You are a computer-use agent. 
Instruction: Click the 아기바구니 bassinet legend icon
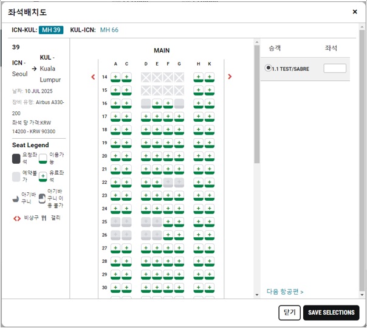point(16,199)
